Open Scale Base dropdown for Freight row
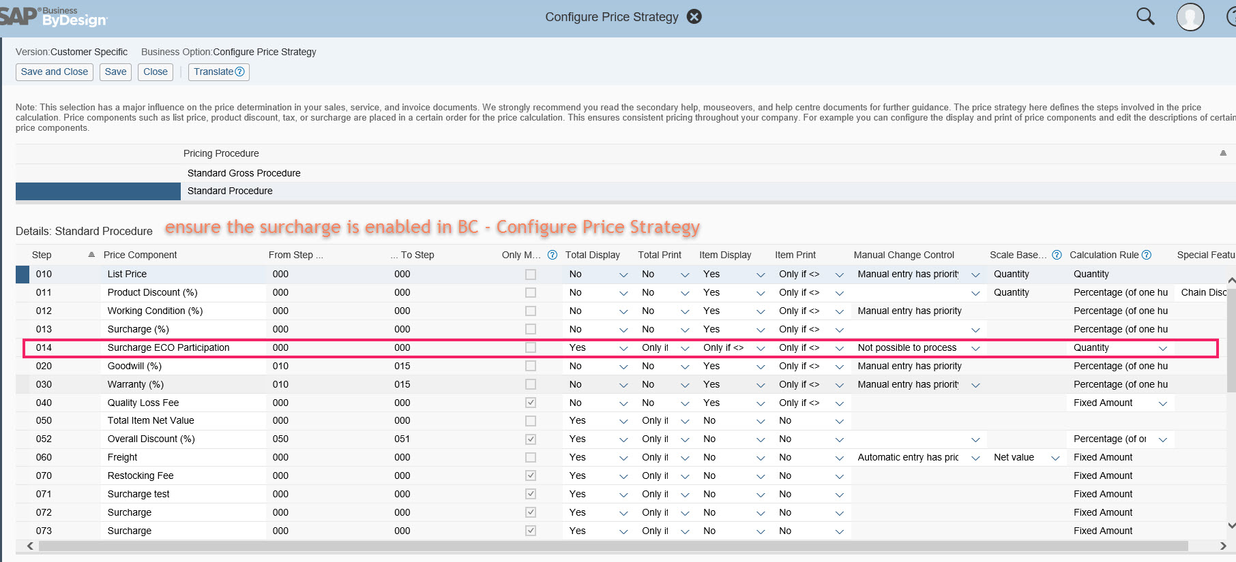This screenshot has height=562, width=1236. 1055,458
